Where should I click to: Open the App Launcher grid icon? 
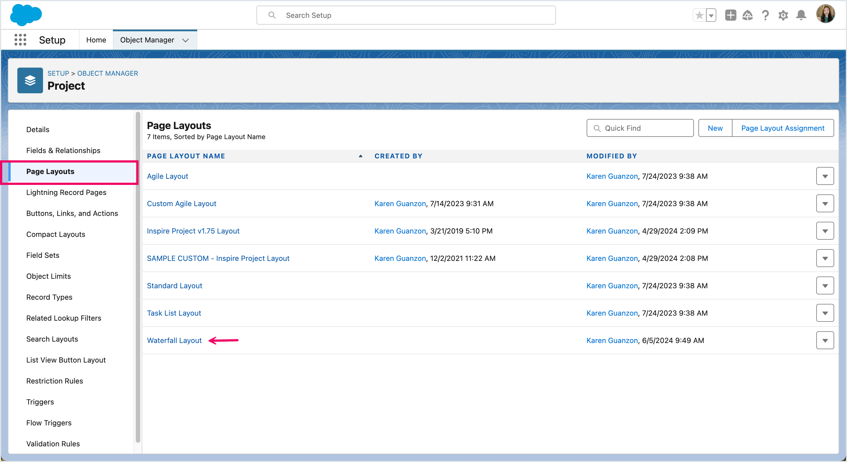point(20,40)
